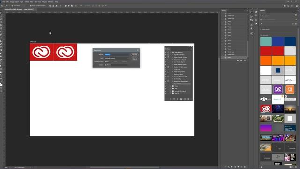Click the Home icon in options bar
This screenshot has width=300, height=169.
[2, 6]
